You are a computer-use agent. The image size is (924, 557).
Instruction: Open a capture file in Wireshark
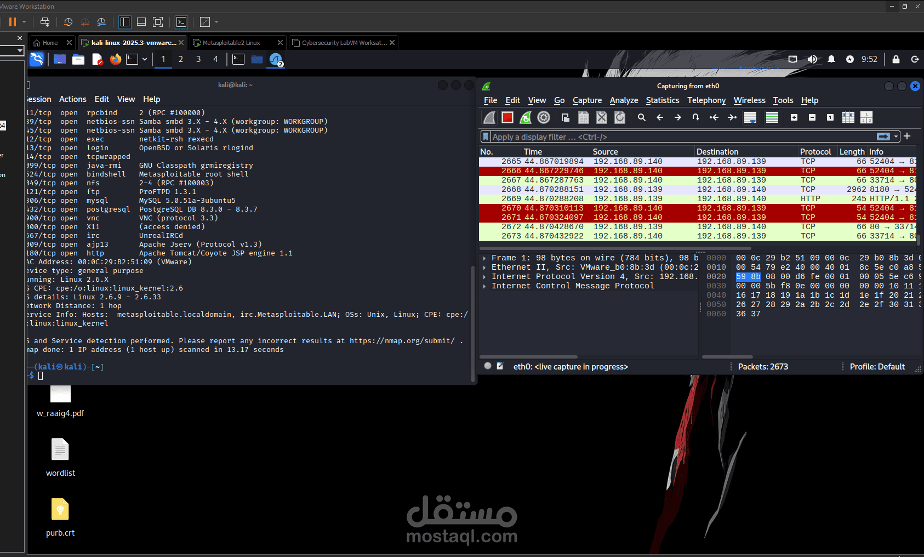(x=566, y=117)
